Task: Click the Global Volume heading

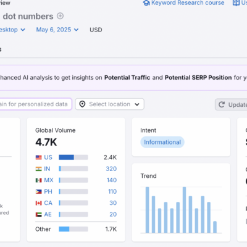Action: 56,130
